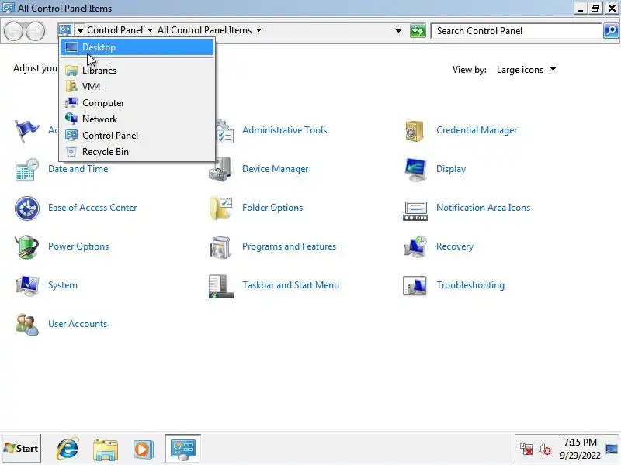
Task: Open Folder Options link
Action: [x=272, y=208]
